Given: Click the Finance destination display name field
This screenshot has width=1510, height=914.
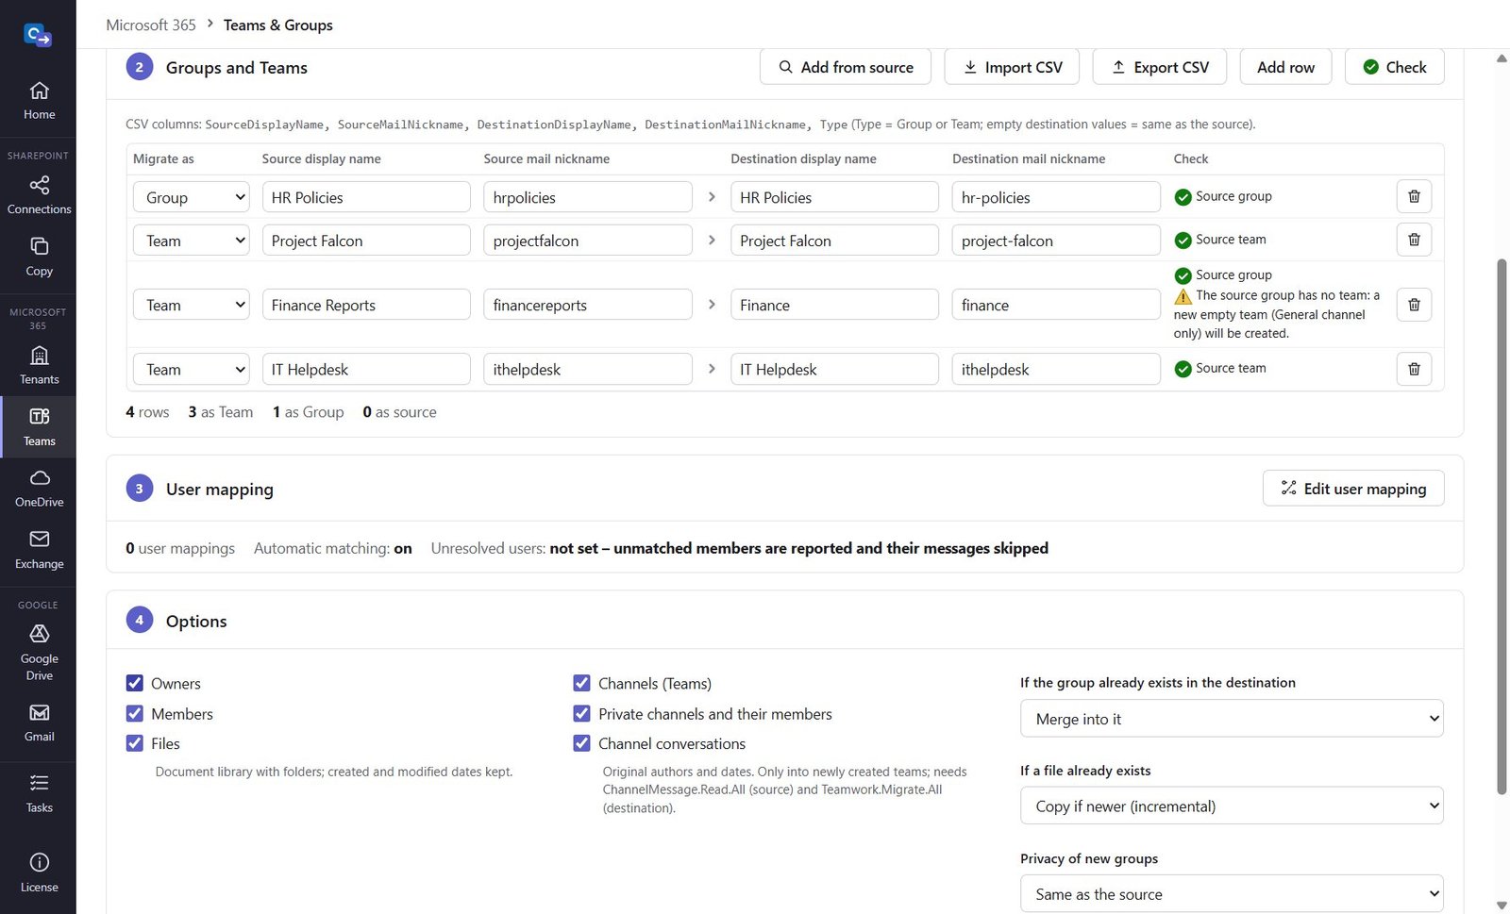Looking at the screenshot, I should tap(834, 305).
